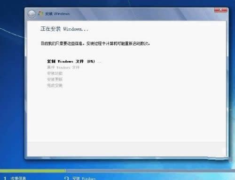
Task: Click the step 完成安装
Action: tap(55, 85)
